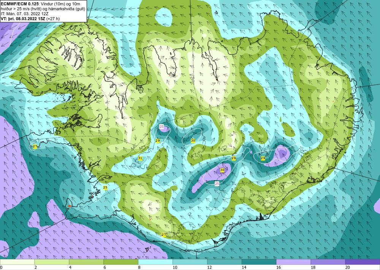Click the legend scale number 20
380x270 pixels.
pos(348,268)
